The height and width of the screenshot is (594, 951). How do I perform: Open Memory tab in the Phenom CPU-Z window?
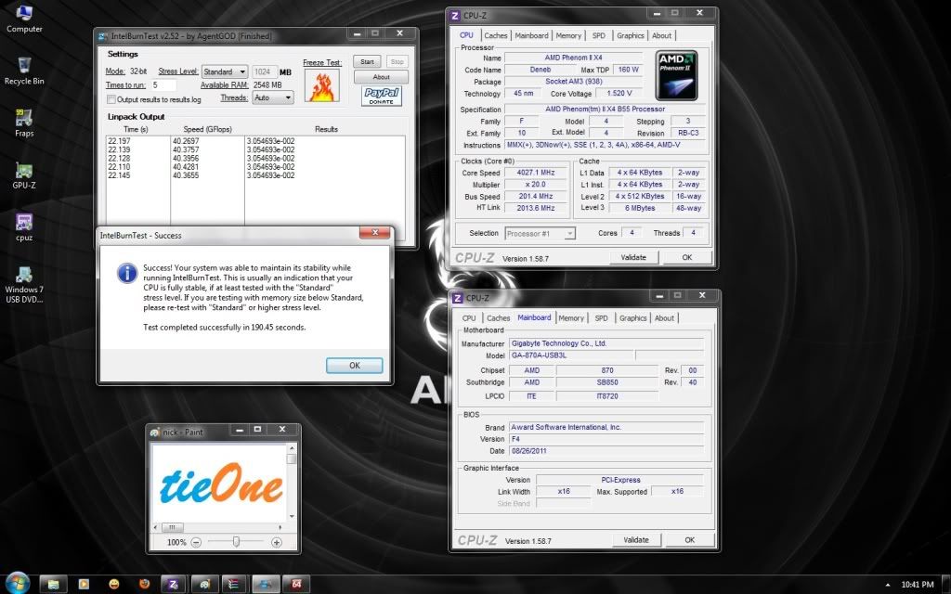568,36
